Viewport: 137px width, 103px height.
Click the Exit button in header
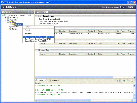click(x=123, y=7)
